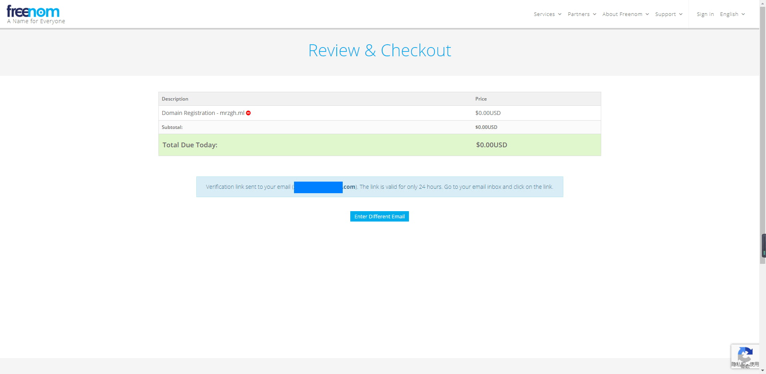Viewport: 766px width, 374px height.
Task: Click the scrollbar down arrow
Action: 762,370
